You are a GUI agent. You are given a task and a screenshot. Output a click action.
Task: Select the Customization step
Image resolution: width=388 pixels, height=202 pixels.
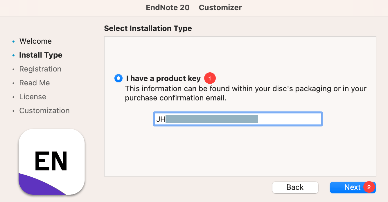point(44,111)
